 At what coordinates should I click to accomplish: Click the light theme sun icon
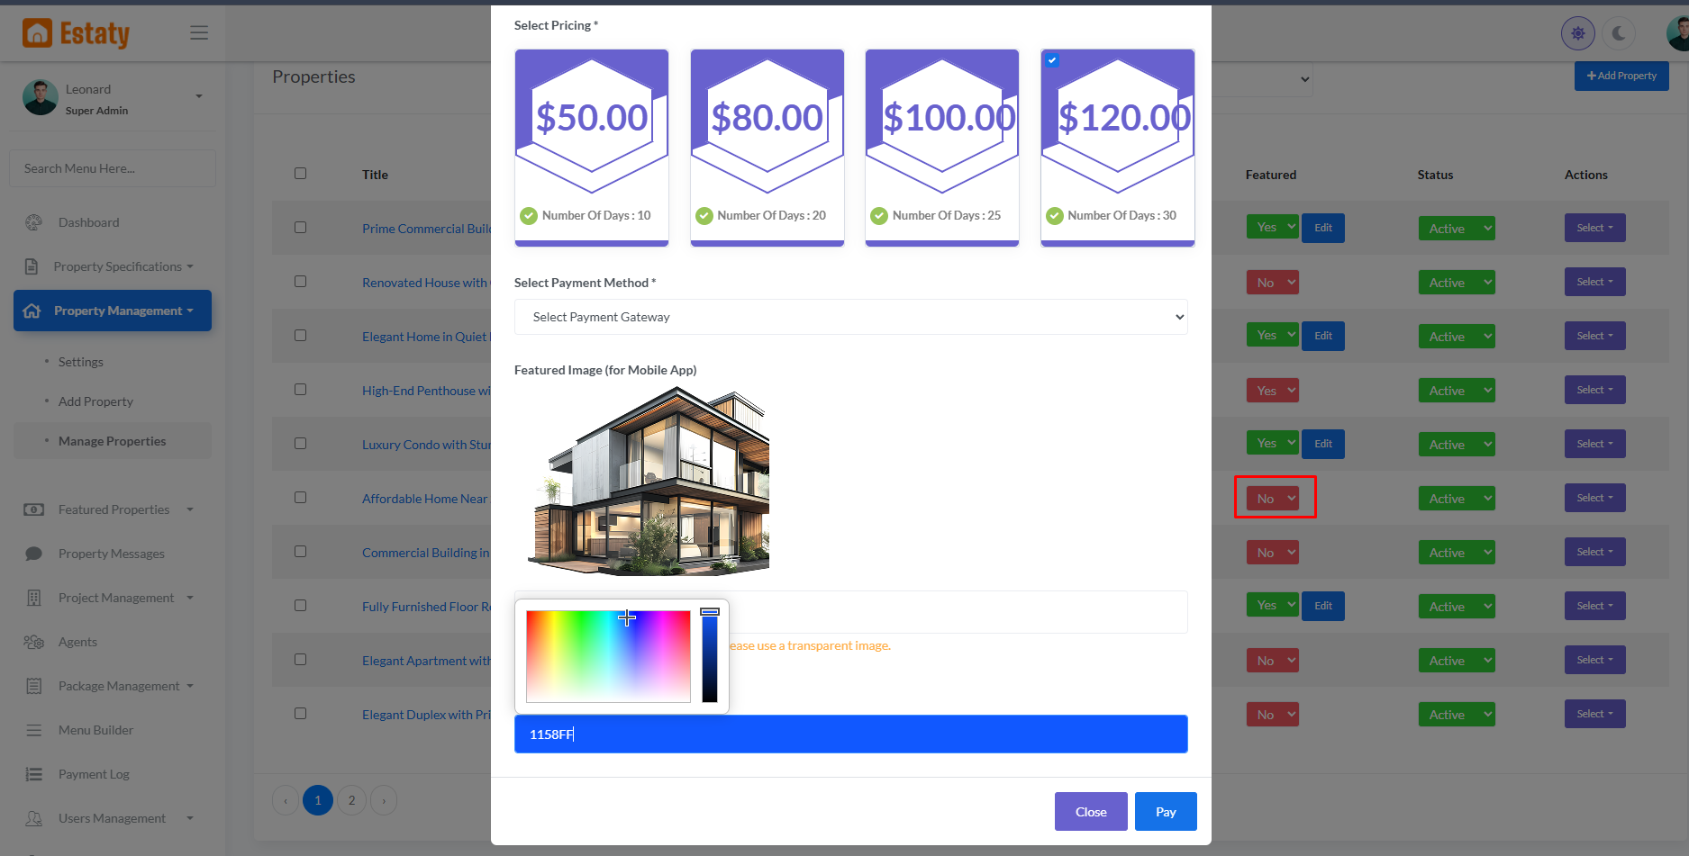1577,33
